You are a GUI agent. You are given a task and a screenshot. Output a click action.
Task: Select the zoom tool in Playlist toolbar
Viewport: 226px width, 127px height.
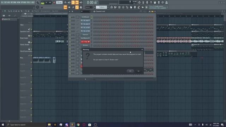(26, 11)
